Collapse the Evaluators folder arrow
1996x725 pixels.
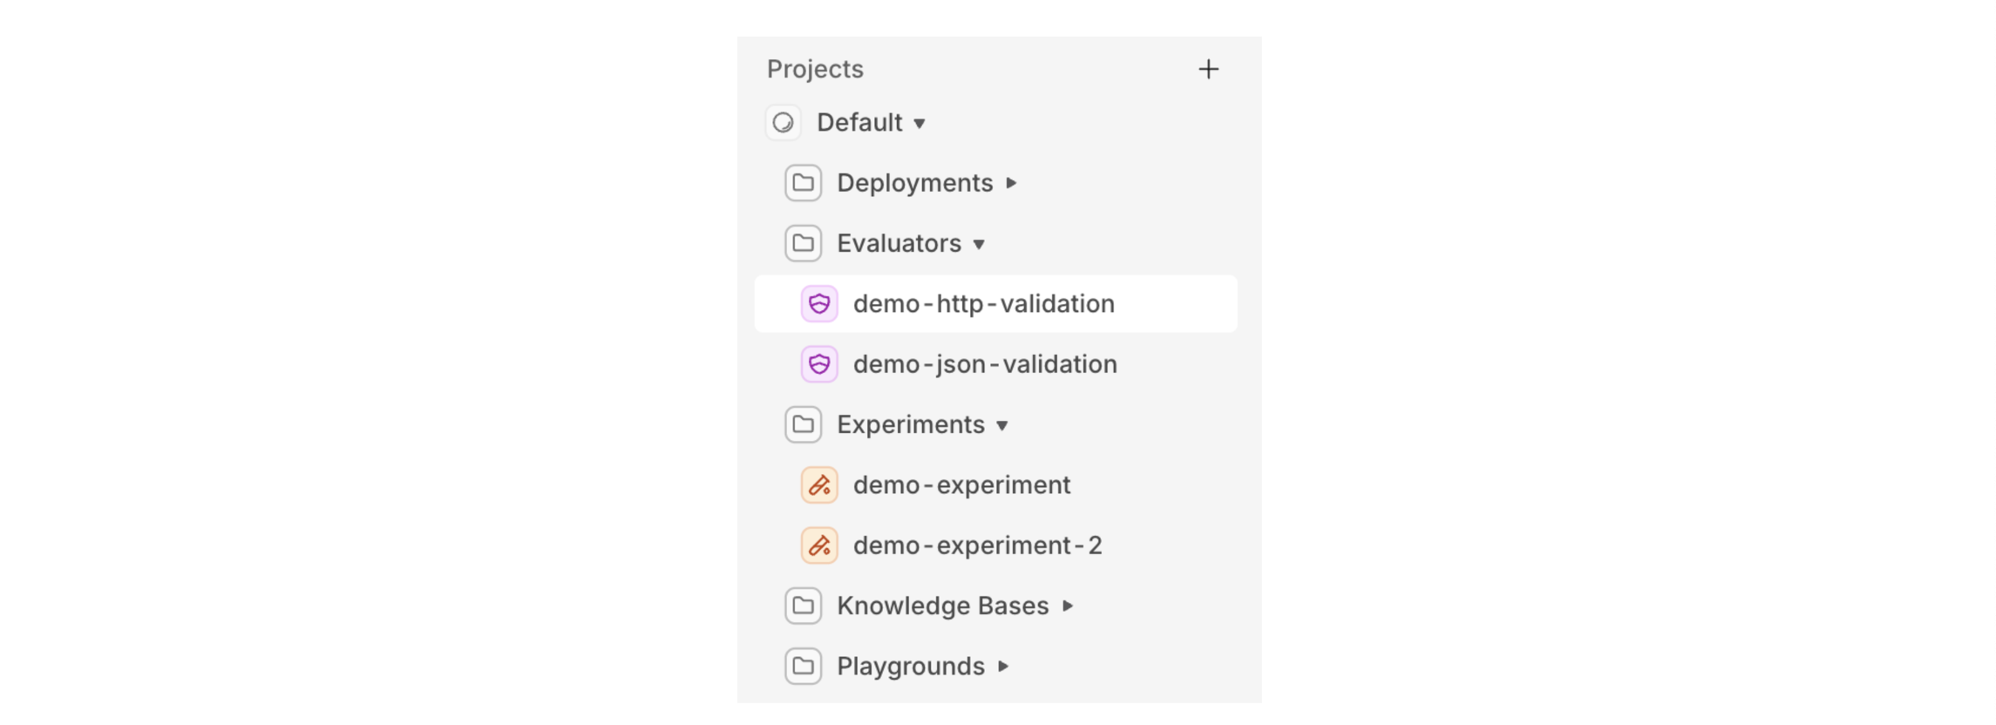tap(979, 244)
